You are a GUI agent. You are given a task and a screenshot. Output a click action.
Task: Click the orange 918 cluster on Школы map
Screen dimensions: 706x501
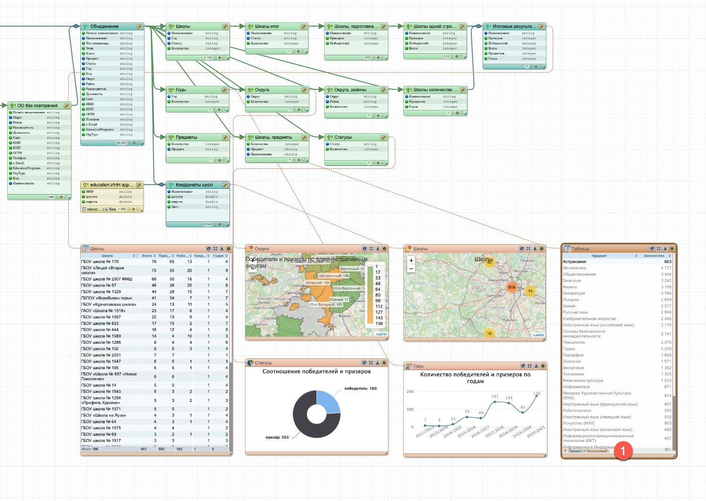pyautogui.click(x=511, y=287)
